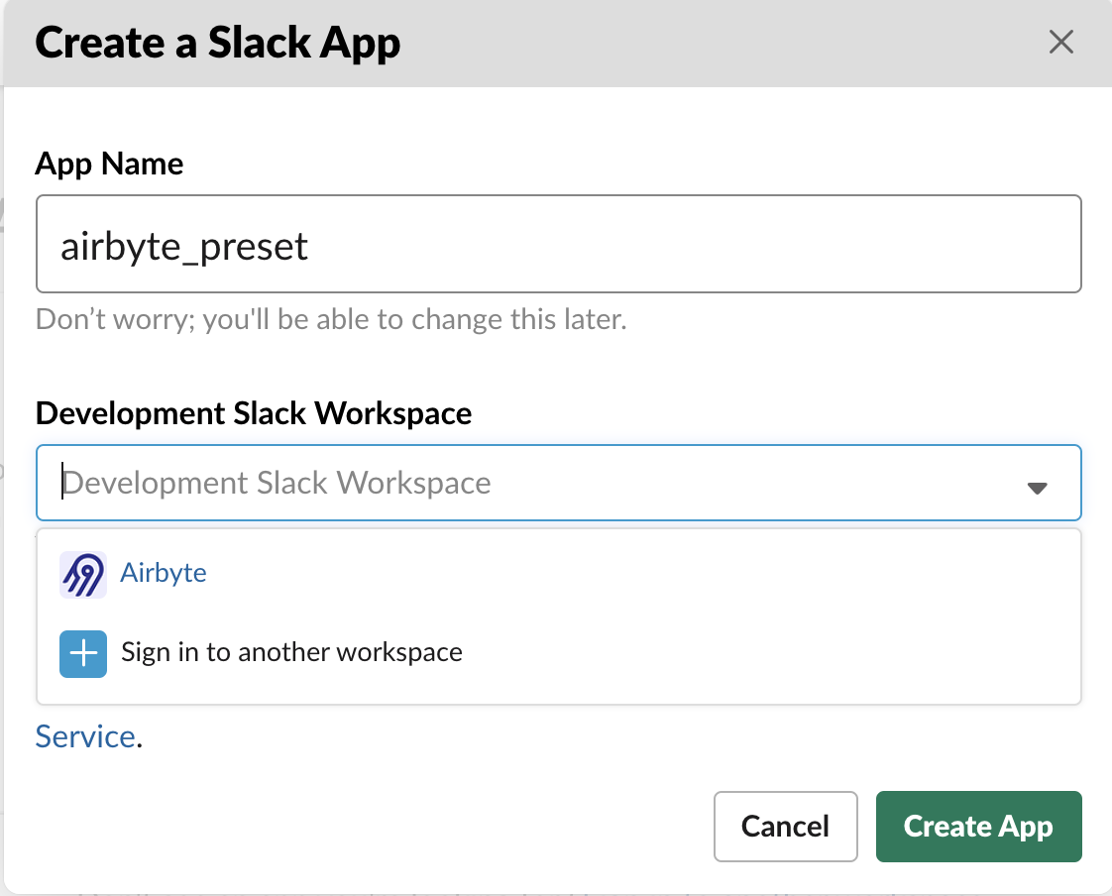Viewport: 1112px width, 896px height.
Task: Click the plus icon to add a workspace
Action: (83, 653)
